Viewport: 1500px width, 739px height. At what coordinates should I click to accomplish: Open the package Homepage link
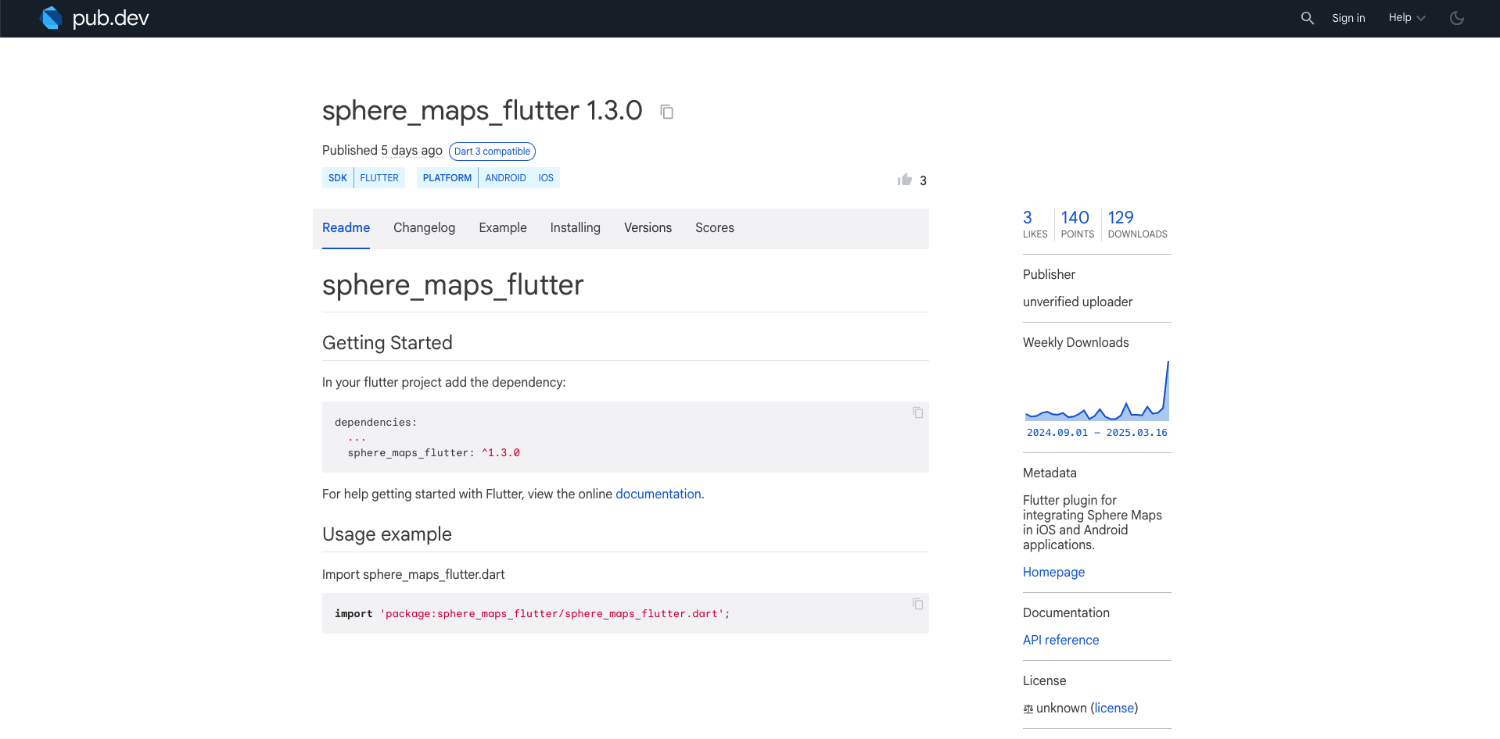[1053, 572]
